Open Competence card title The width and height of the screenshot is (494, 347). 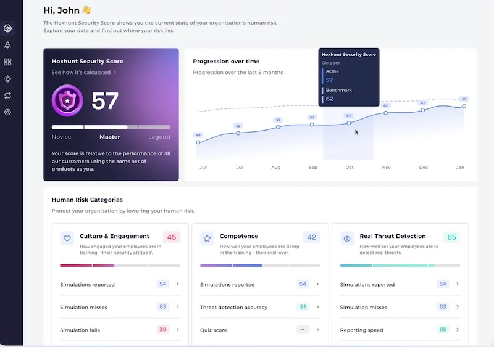click(x=239, y=236)
